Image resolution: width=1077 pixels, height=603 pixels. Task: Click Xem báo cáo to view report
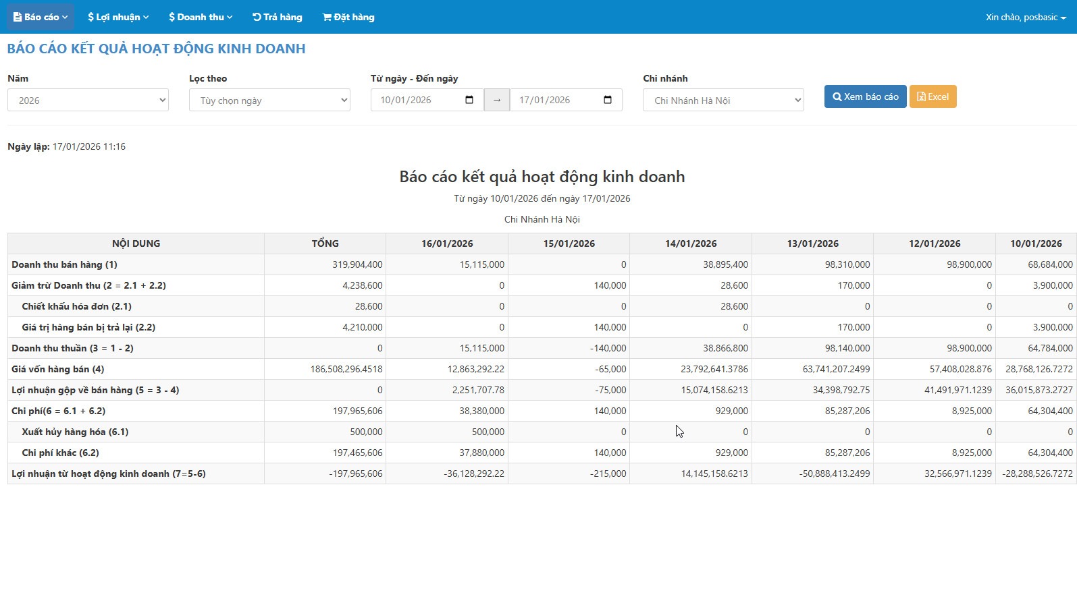tap(865, 96)
